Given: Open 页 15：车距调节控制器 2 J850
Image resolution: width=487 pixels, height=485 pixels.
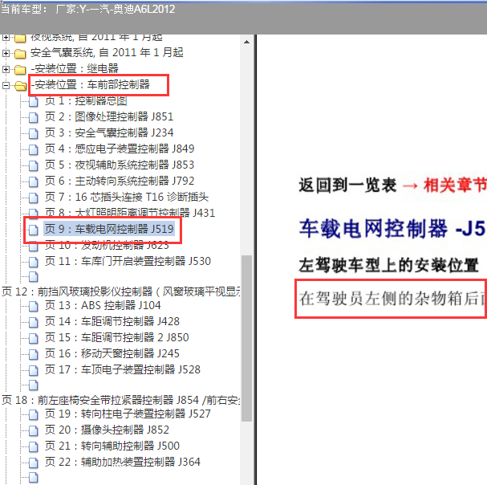Looking at the screenshot, I should click(x=116, y=337).
